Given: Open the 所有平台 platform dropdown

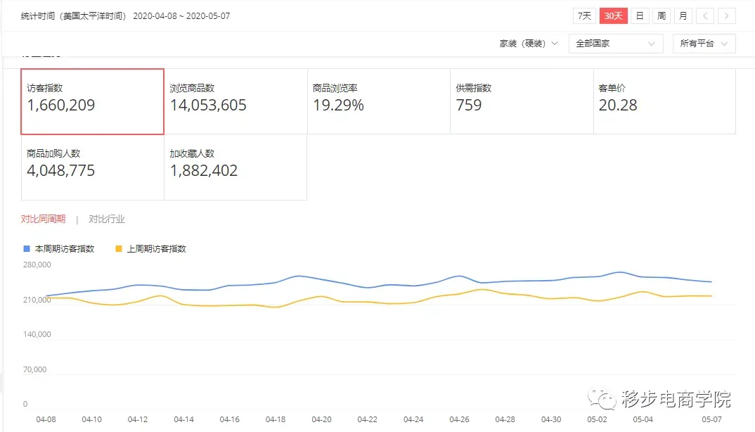Looking at the screenshot, I should point(704,44).
